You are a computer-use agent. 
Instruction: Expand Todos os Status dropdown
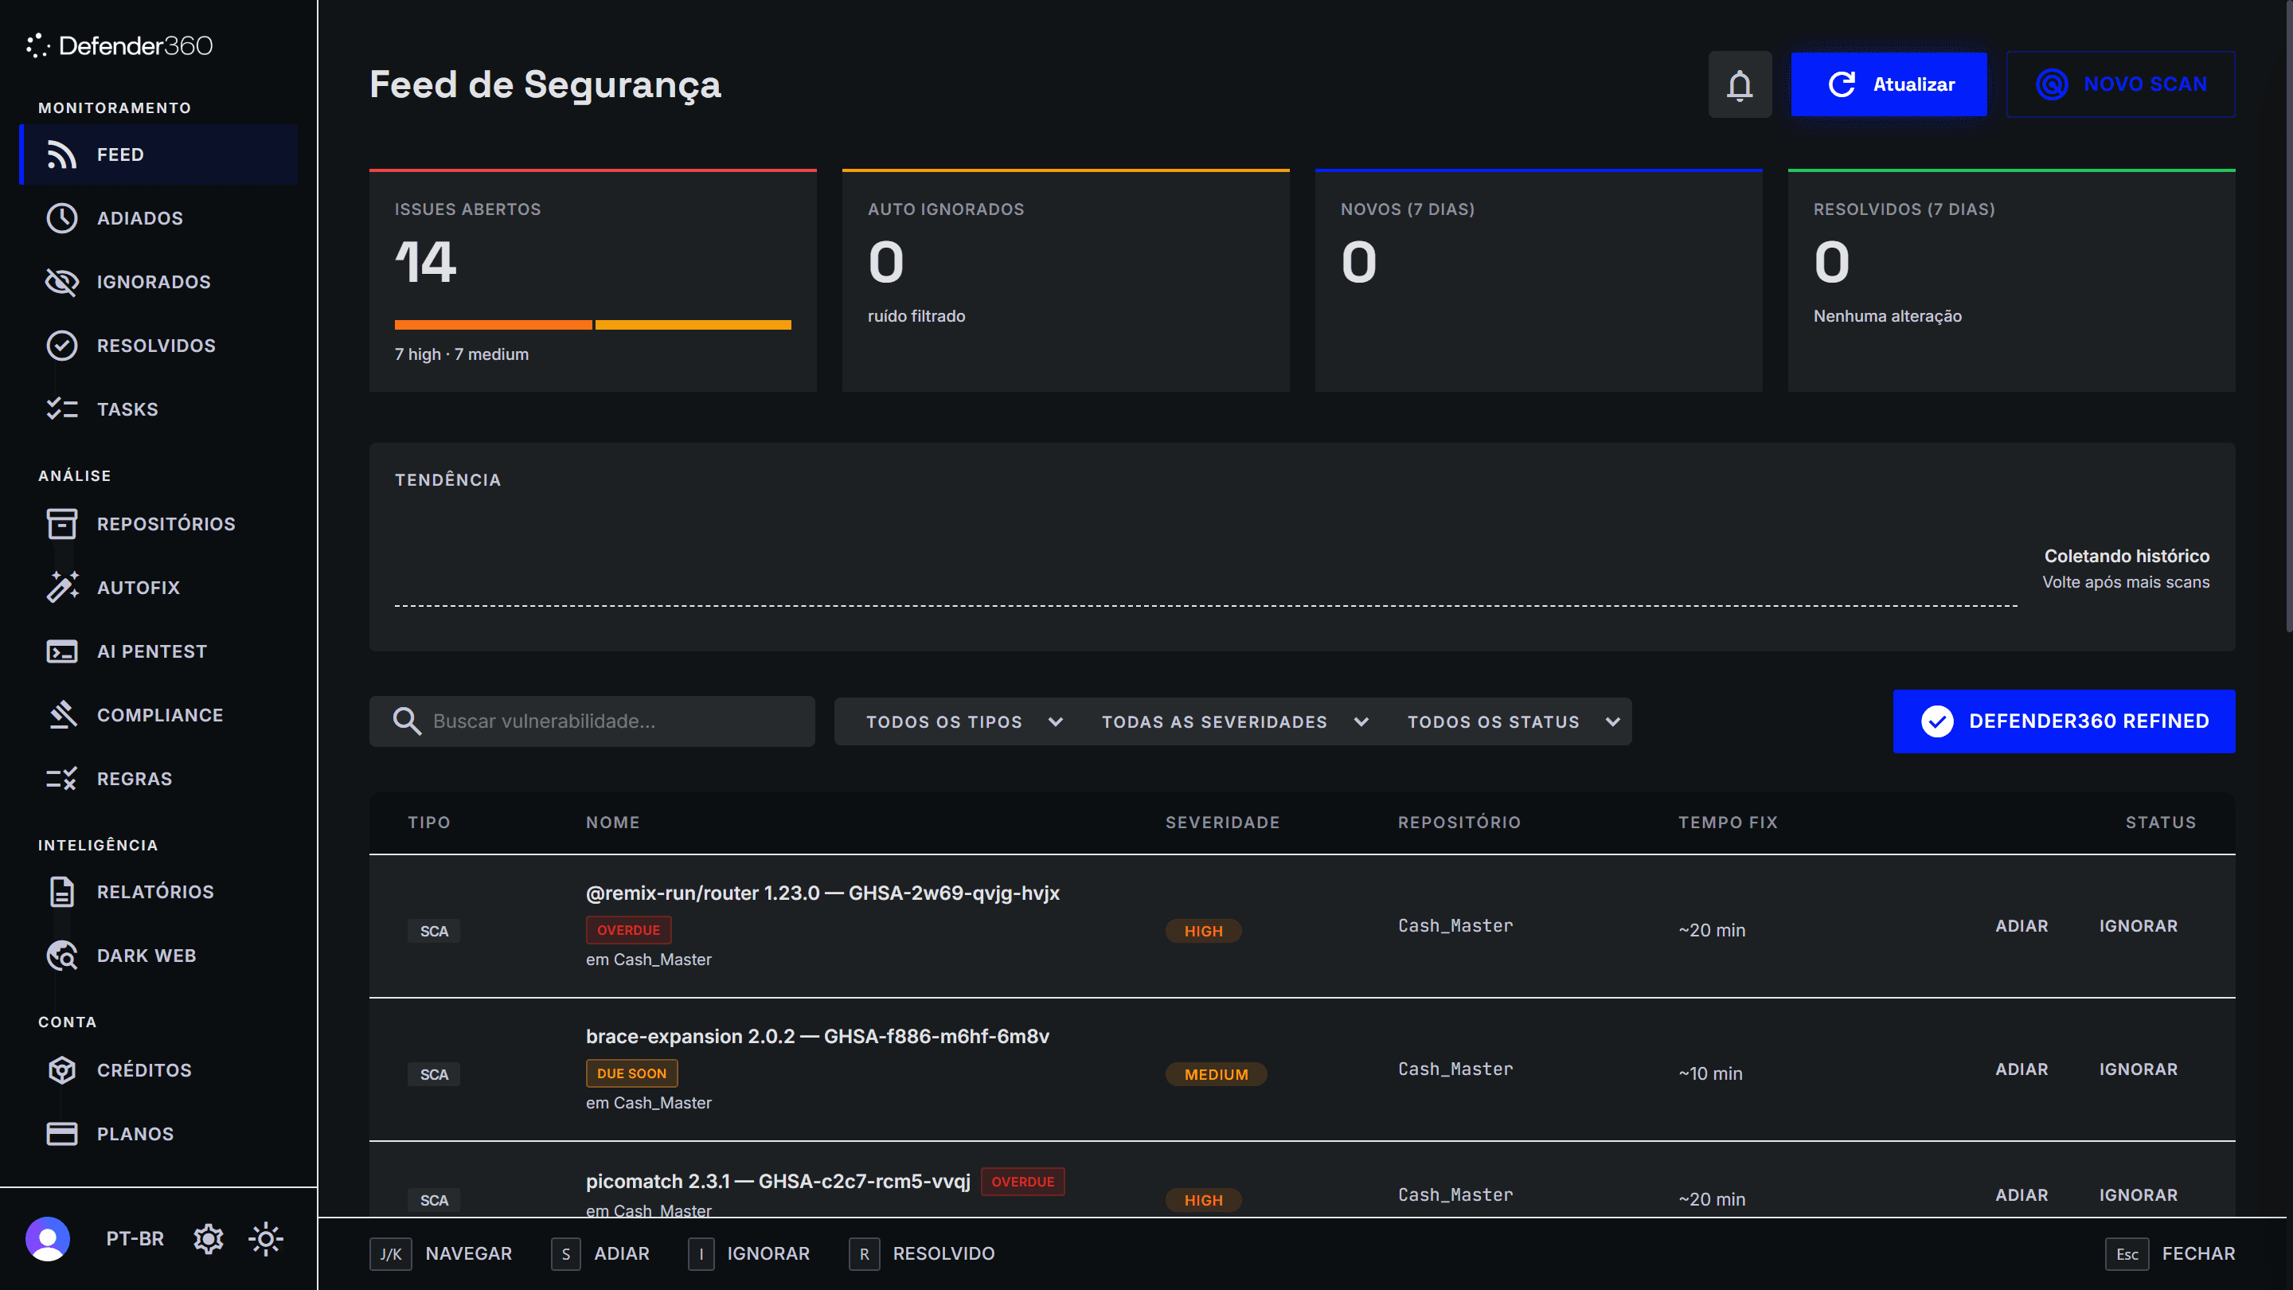pyautogui.click(x=1514, y=722)
